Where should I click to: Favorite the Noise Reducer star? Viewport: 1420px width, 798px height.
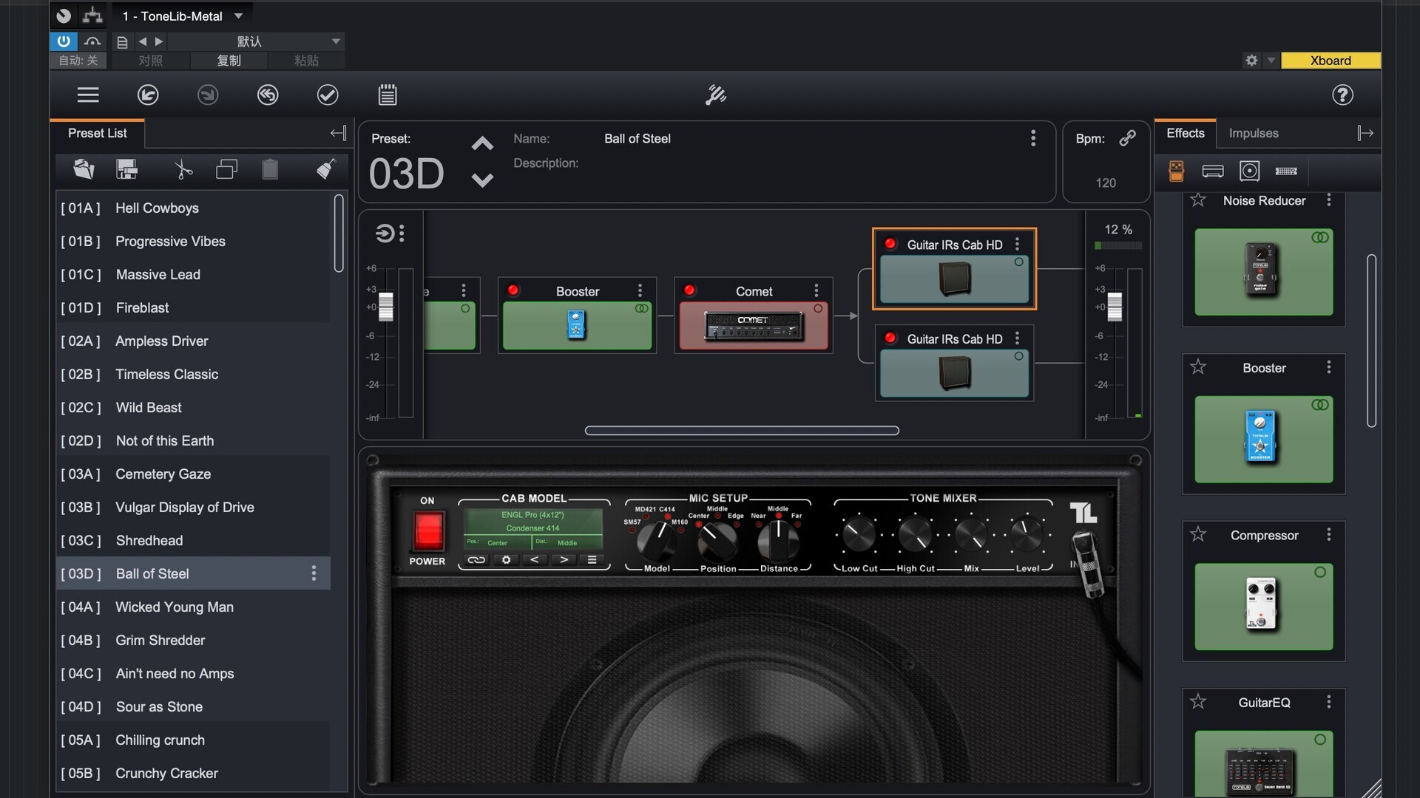1198,200
